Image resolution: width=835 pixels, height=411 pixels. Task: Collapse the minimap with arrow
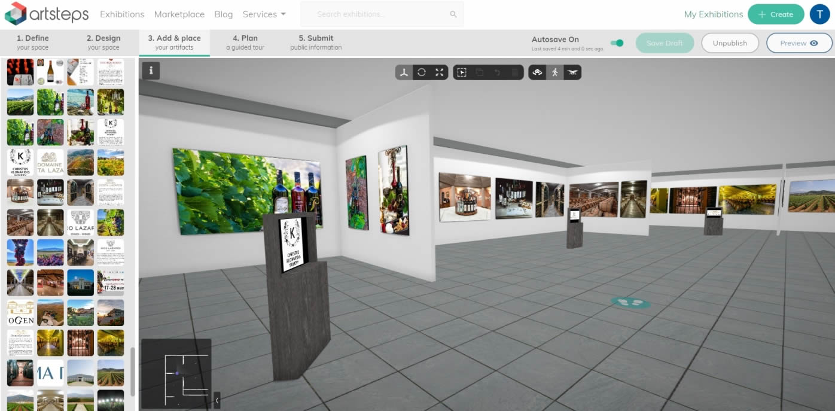tap(217, 400)
